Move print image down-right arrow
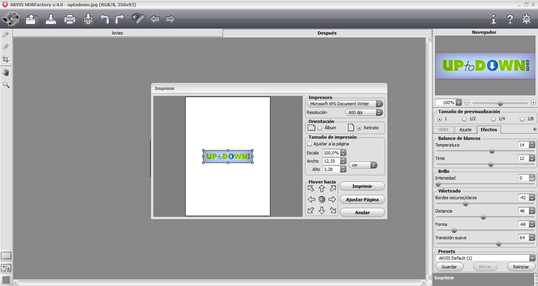538x286 pixels. point(333,211)
